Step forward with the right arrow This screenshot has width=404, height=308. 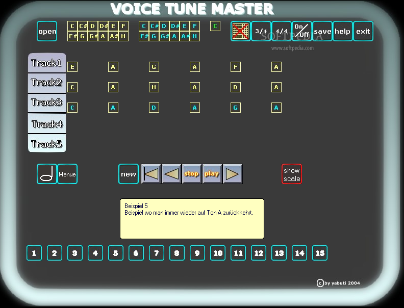[233, 174]
